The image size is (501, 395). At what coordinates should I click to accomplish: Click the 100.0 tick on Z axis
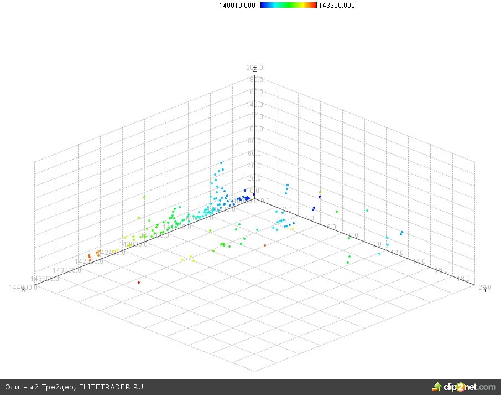click(x=255, y=129)
